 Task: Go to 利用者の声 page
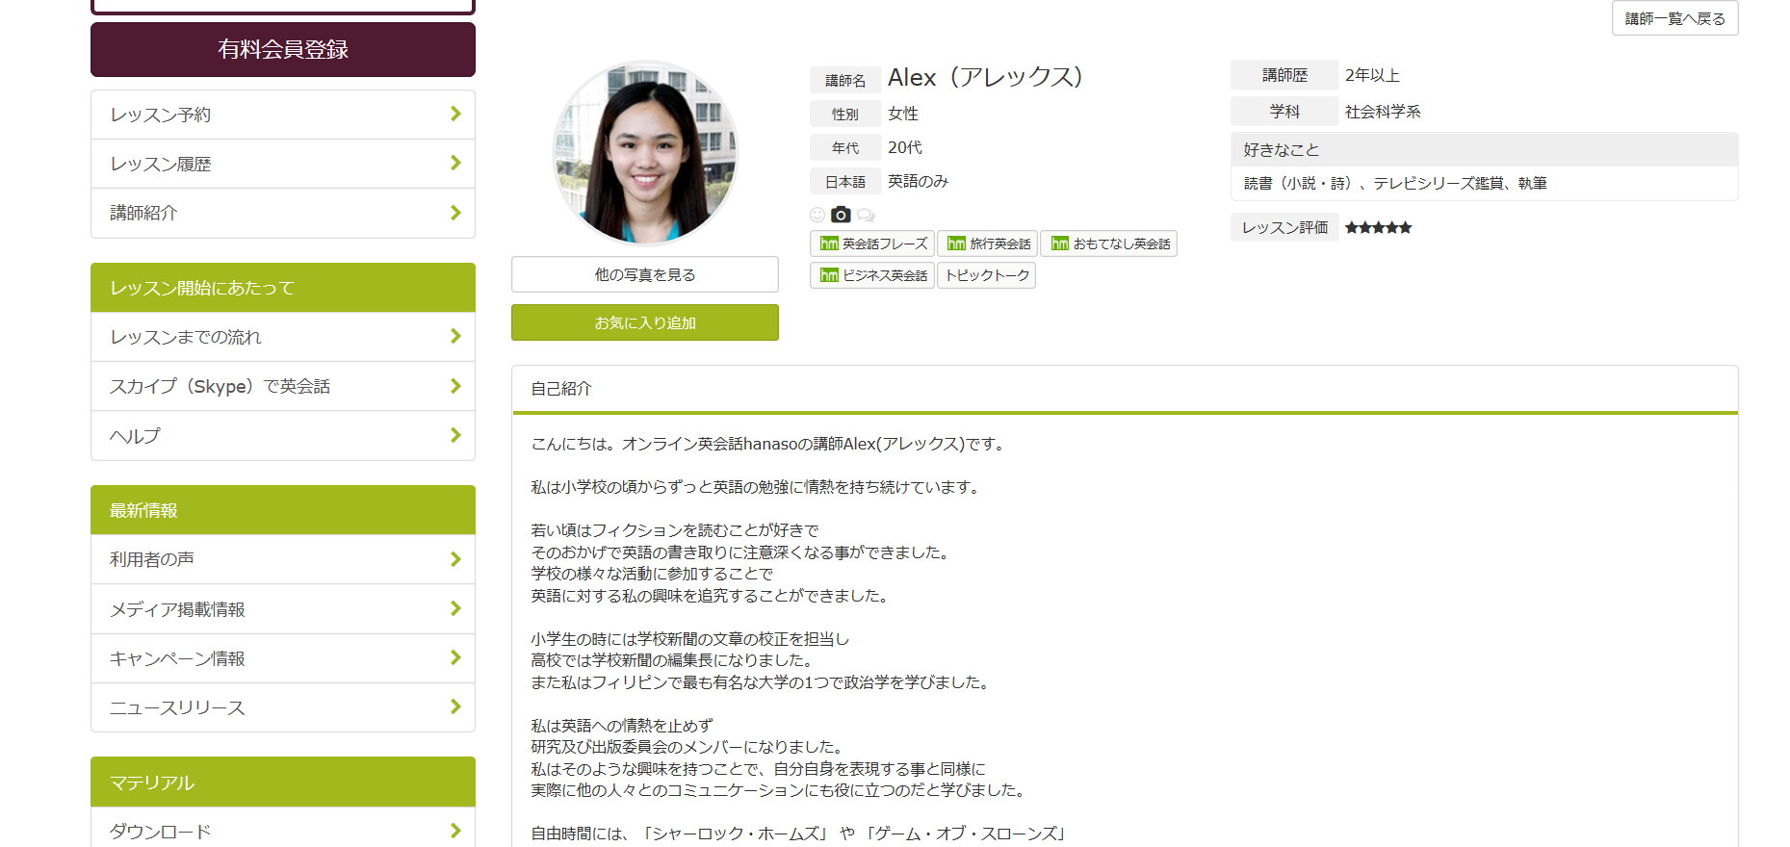(283, 559)
